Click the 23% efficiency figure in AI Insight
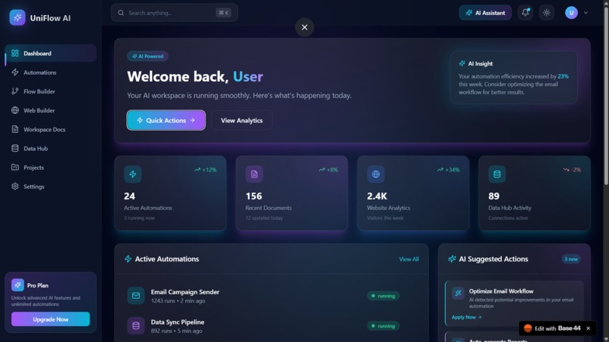The image size is (609, 342). [x=563, y=76]
